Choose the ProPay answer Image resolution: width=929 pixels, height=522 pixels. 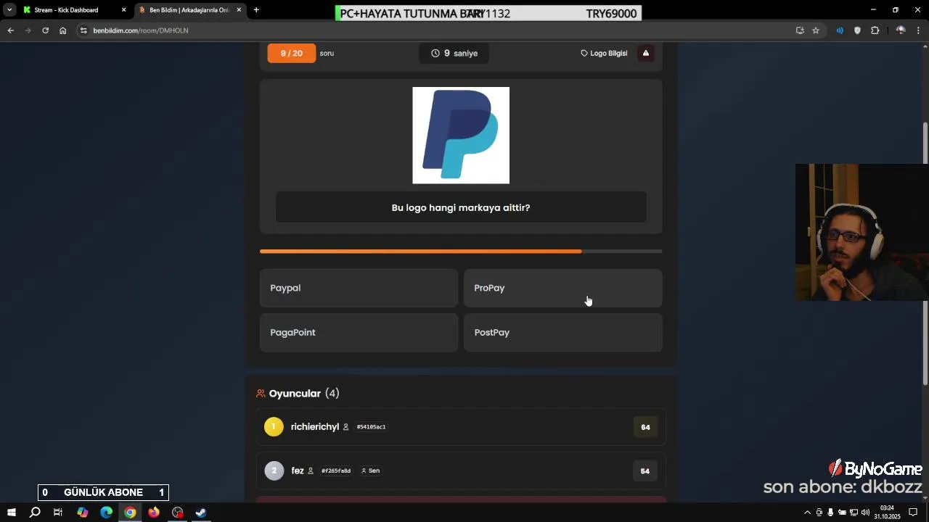tap(562, 288)
